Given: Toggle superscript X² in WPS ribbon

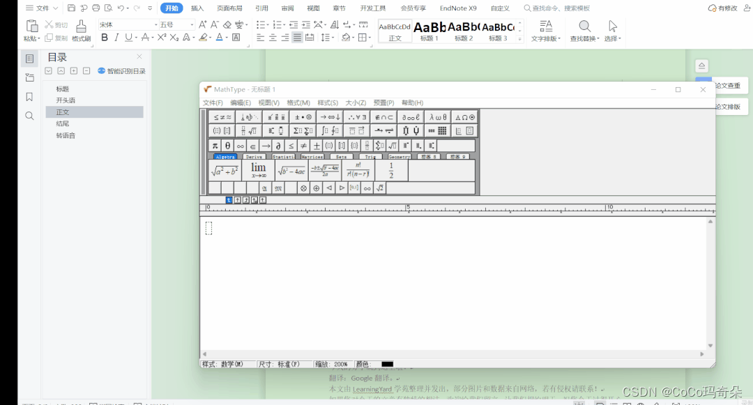Looking at the screenshot, I should [x=162, y=38].
